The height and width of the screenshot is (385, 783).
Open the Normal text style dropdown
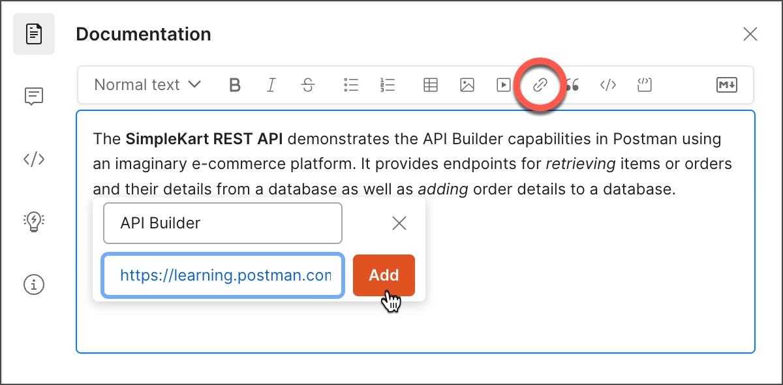point(147,85)
